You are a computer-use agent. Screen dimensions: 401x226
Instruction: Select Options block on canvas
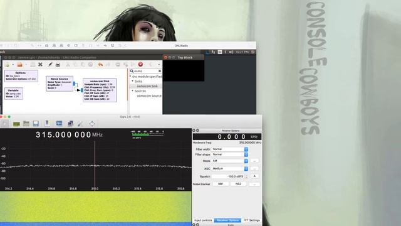(x=21, y=76)
